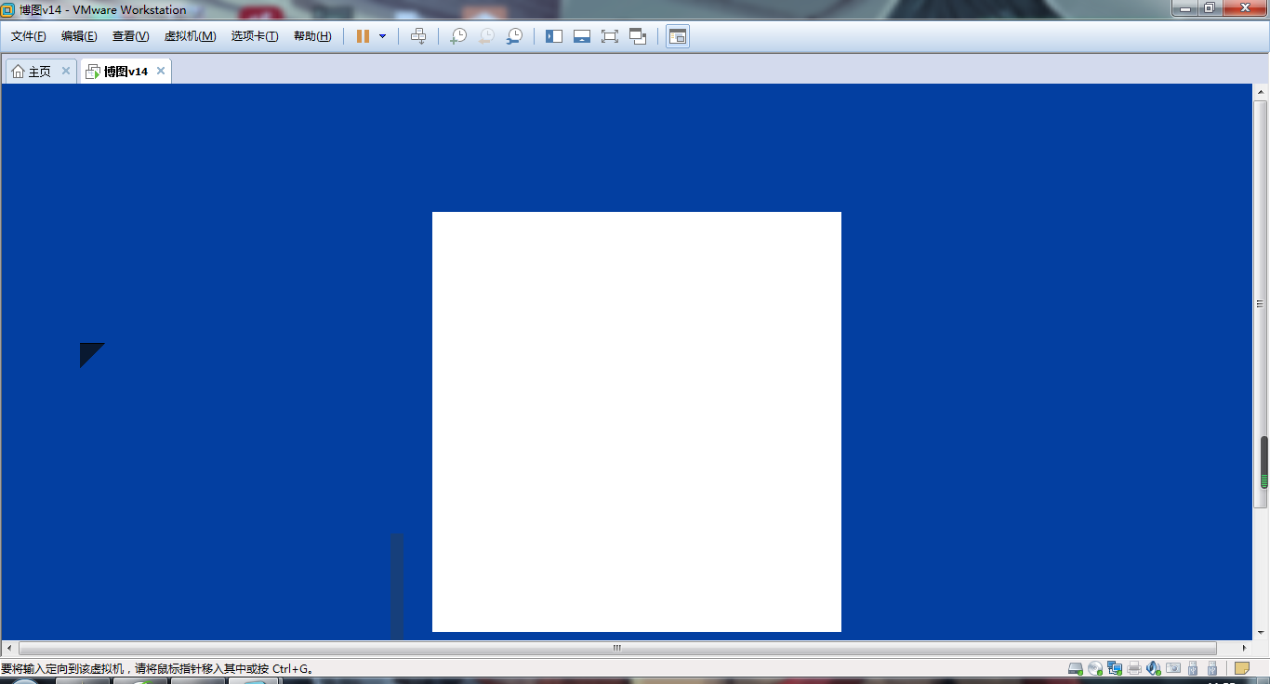Close the 博图v14 tab

pos(161,71)
